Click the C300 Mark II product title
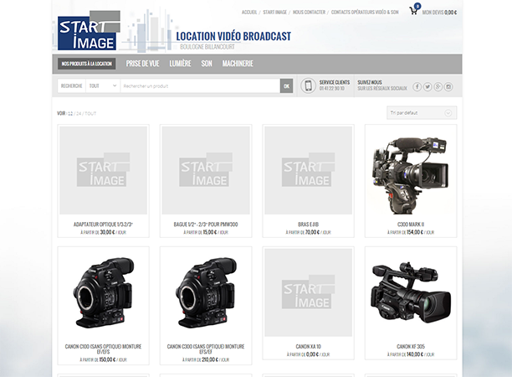 [x=411, y=225]
